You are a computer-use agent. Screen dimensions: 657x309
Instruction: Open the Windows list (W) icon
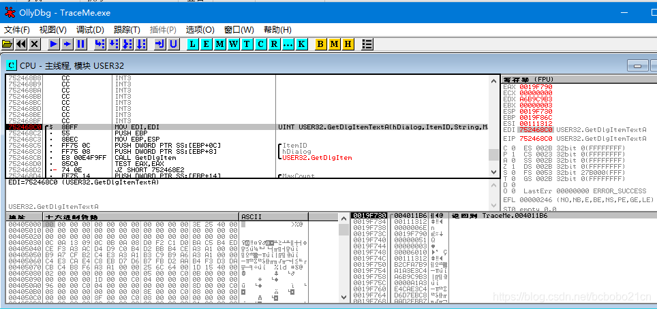233,44
